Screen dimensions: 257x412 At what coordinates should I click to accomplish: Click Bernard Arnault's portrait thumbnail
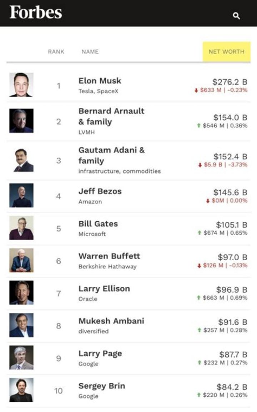21,120
